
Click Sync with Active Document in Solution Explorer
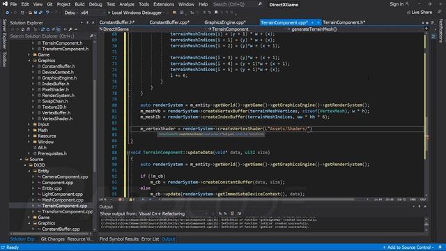43,29
